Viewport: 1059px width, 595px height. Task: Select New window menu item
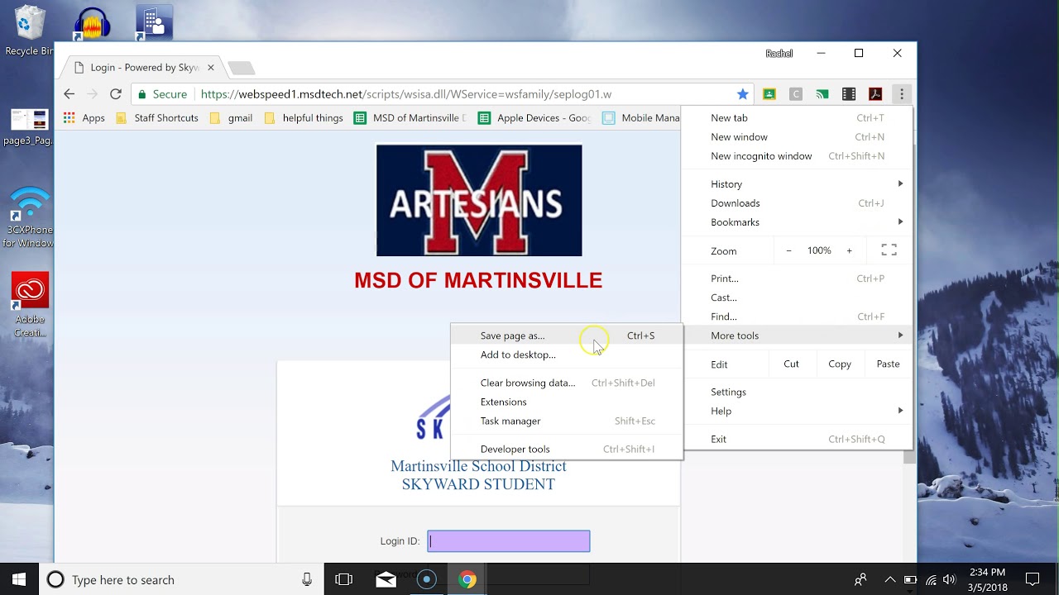[797, 137]
